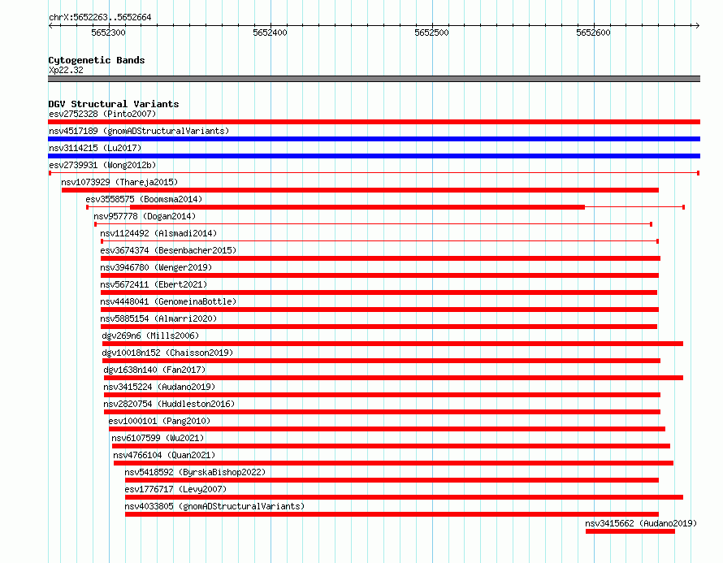Open variant dgv10018n152 (Chaisson2019)
The image size is (723, 563).
[168, 353]
